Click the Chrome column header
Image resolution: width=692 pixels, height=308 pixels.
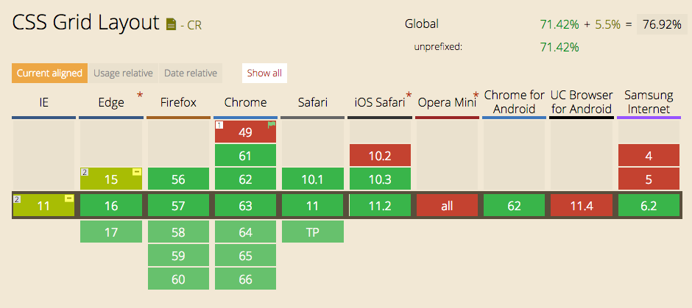point(245,103)
